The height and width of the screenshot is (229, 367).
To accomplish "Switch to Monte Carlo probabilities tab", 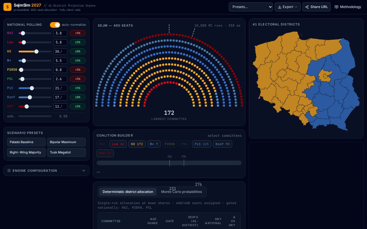I will [x=181, y=192].
